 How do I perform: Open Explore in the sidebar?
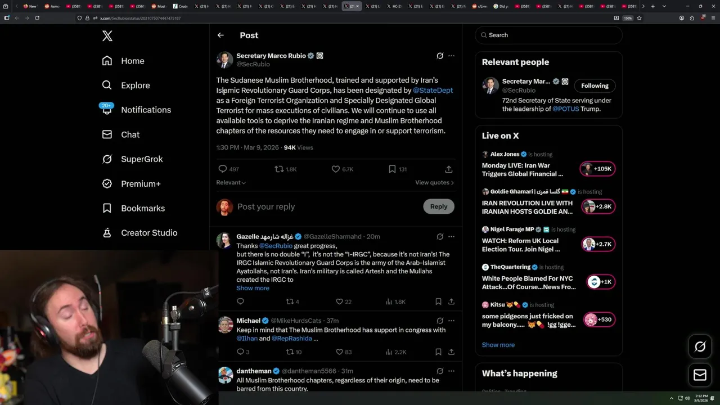click(126, 85)
